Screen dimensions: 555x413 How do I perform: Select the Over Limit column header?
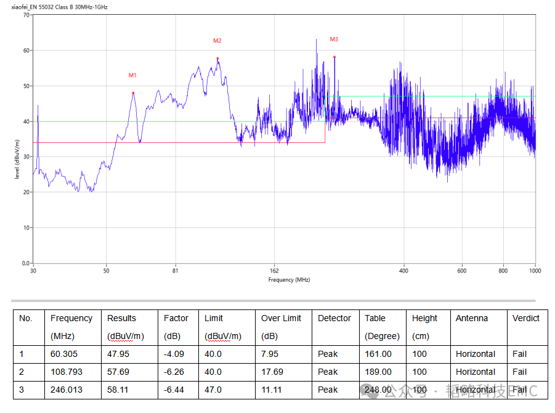click(x=281, y=318)
